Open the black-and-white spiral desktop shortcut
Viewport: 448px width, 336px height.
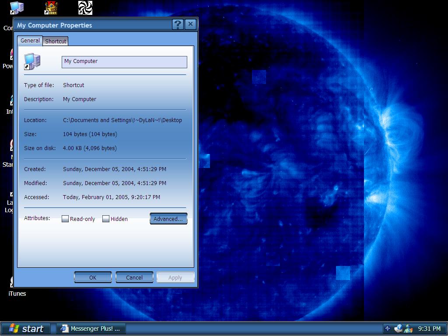point(85,8)
